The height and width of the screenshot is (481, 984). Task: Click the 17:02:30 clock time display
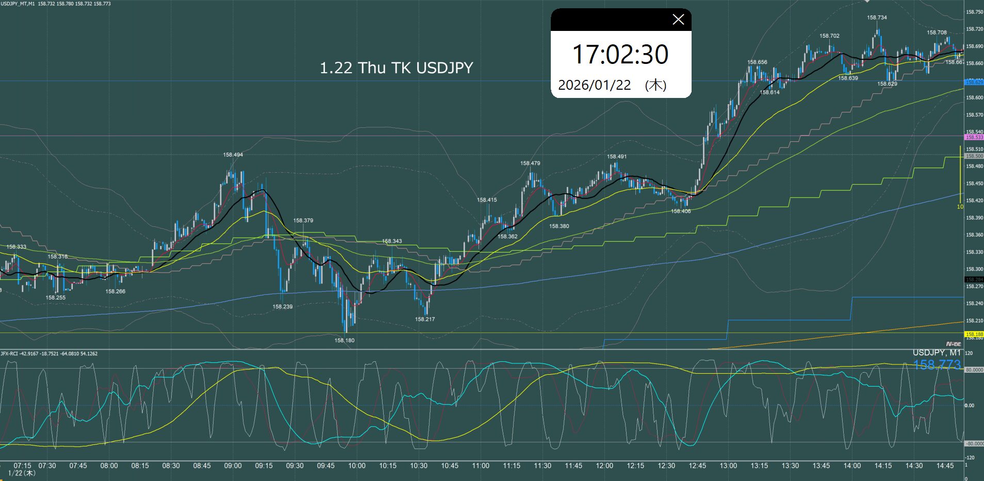click(x=620, y=55)
